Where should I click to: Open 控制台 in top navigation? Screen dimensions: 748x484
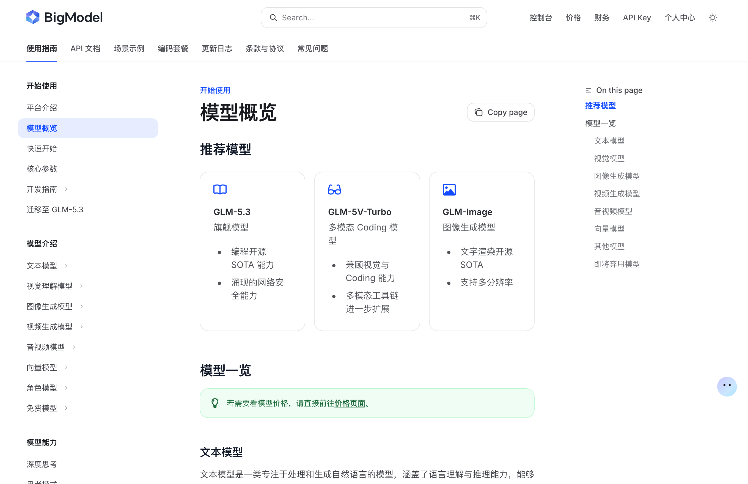pos(541,18)
